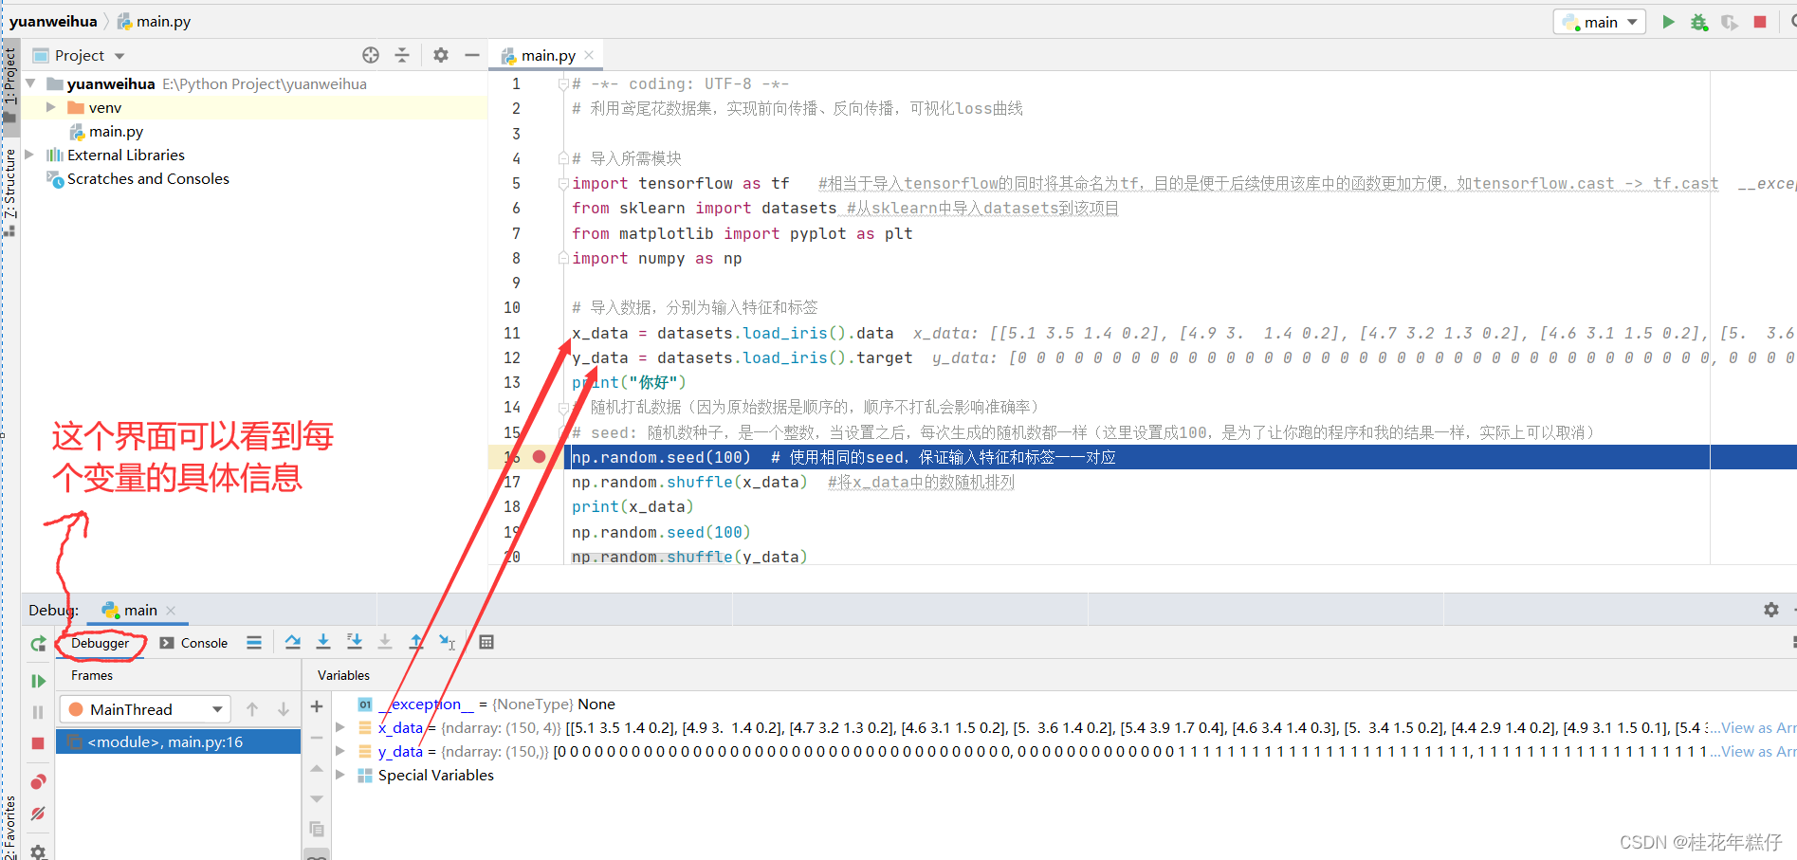This screenshot has width=1797, height=860.
Task: Hide the Project tool window
Action: tap(471, 55)
